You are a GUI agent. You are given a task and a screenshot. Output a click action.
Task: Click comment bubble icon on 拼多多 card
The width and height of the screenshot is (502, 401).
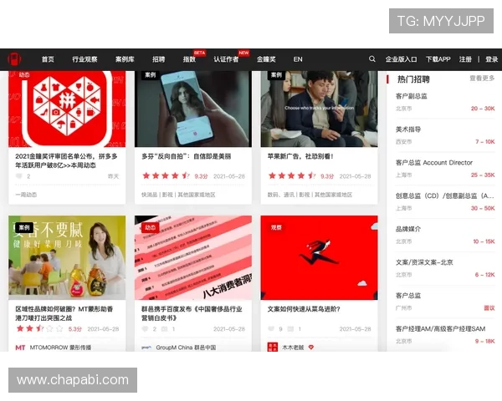point(19,176)
